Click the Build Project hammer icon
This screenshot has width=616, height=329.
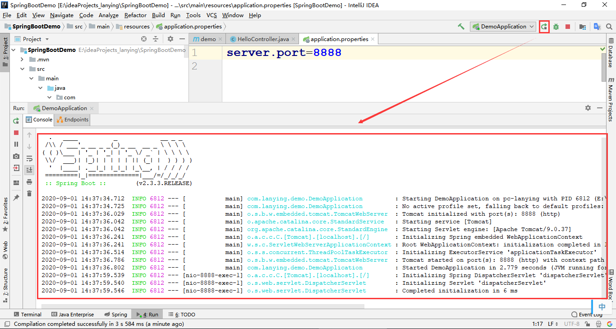coord(461,27)
